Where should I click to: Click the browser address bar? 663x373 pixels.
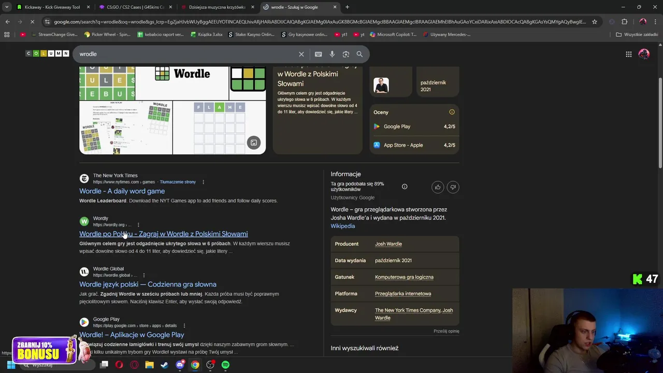pyautogui.click(x=320, y=22)
